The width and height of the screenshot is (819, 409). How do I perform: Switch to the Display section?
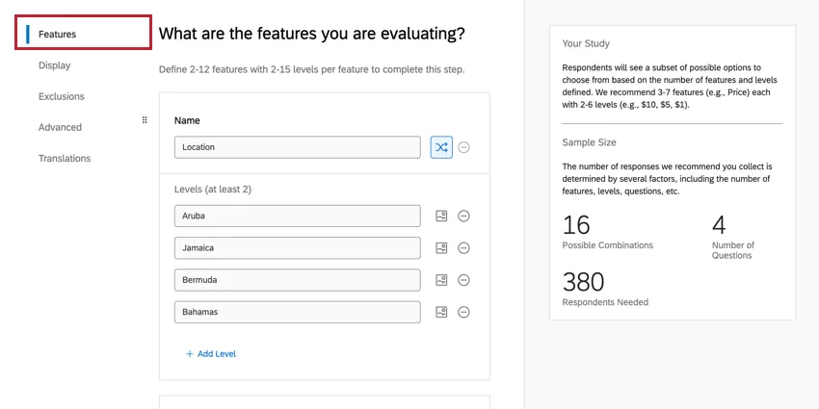[x=55, y=65]
